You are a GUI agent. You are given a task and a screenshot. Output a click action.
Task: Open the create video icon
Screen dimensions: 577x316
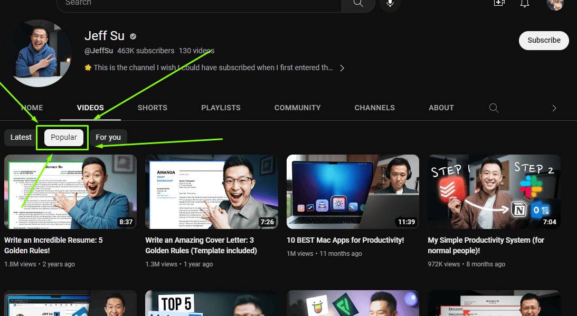point(499,3)
